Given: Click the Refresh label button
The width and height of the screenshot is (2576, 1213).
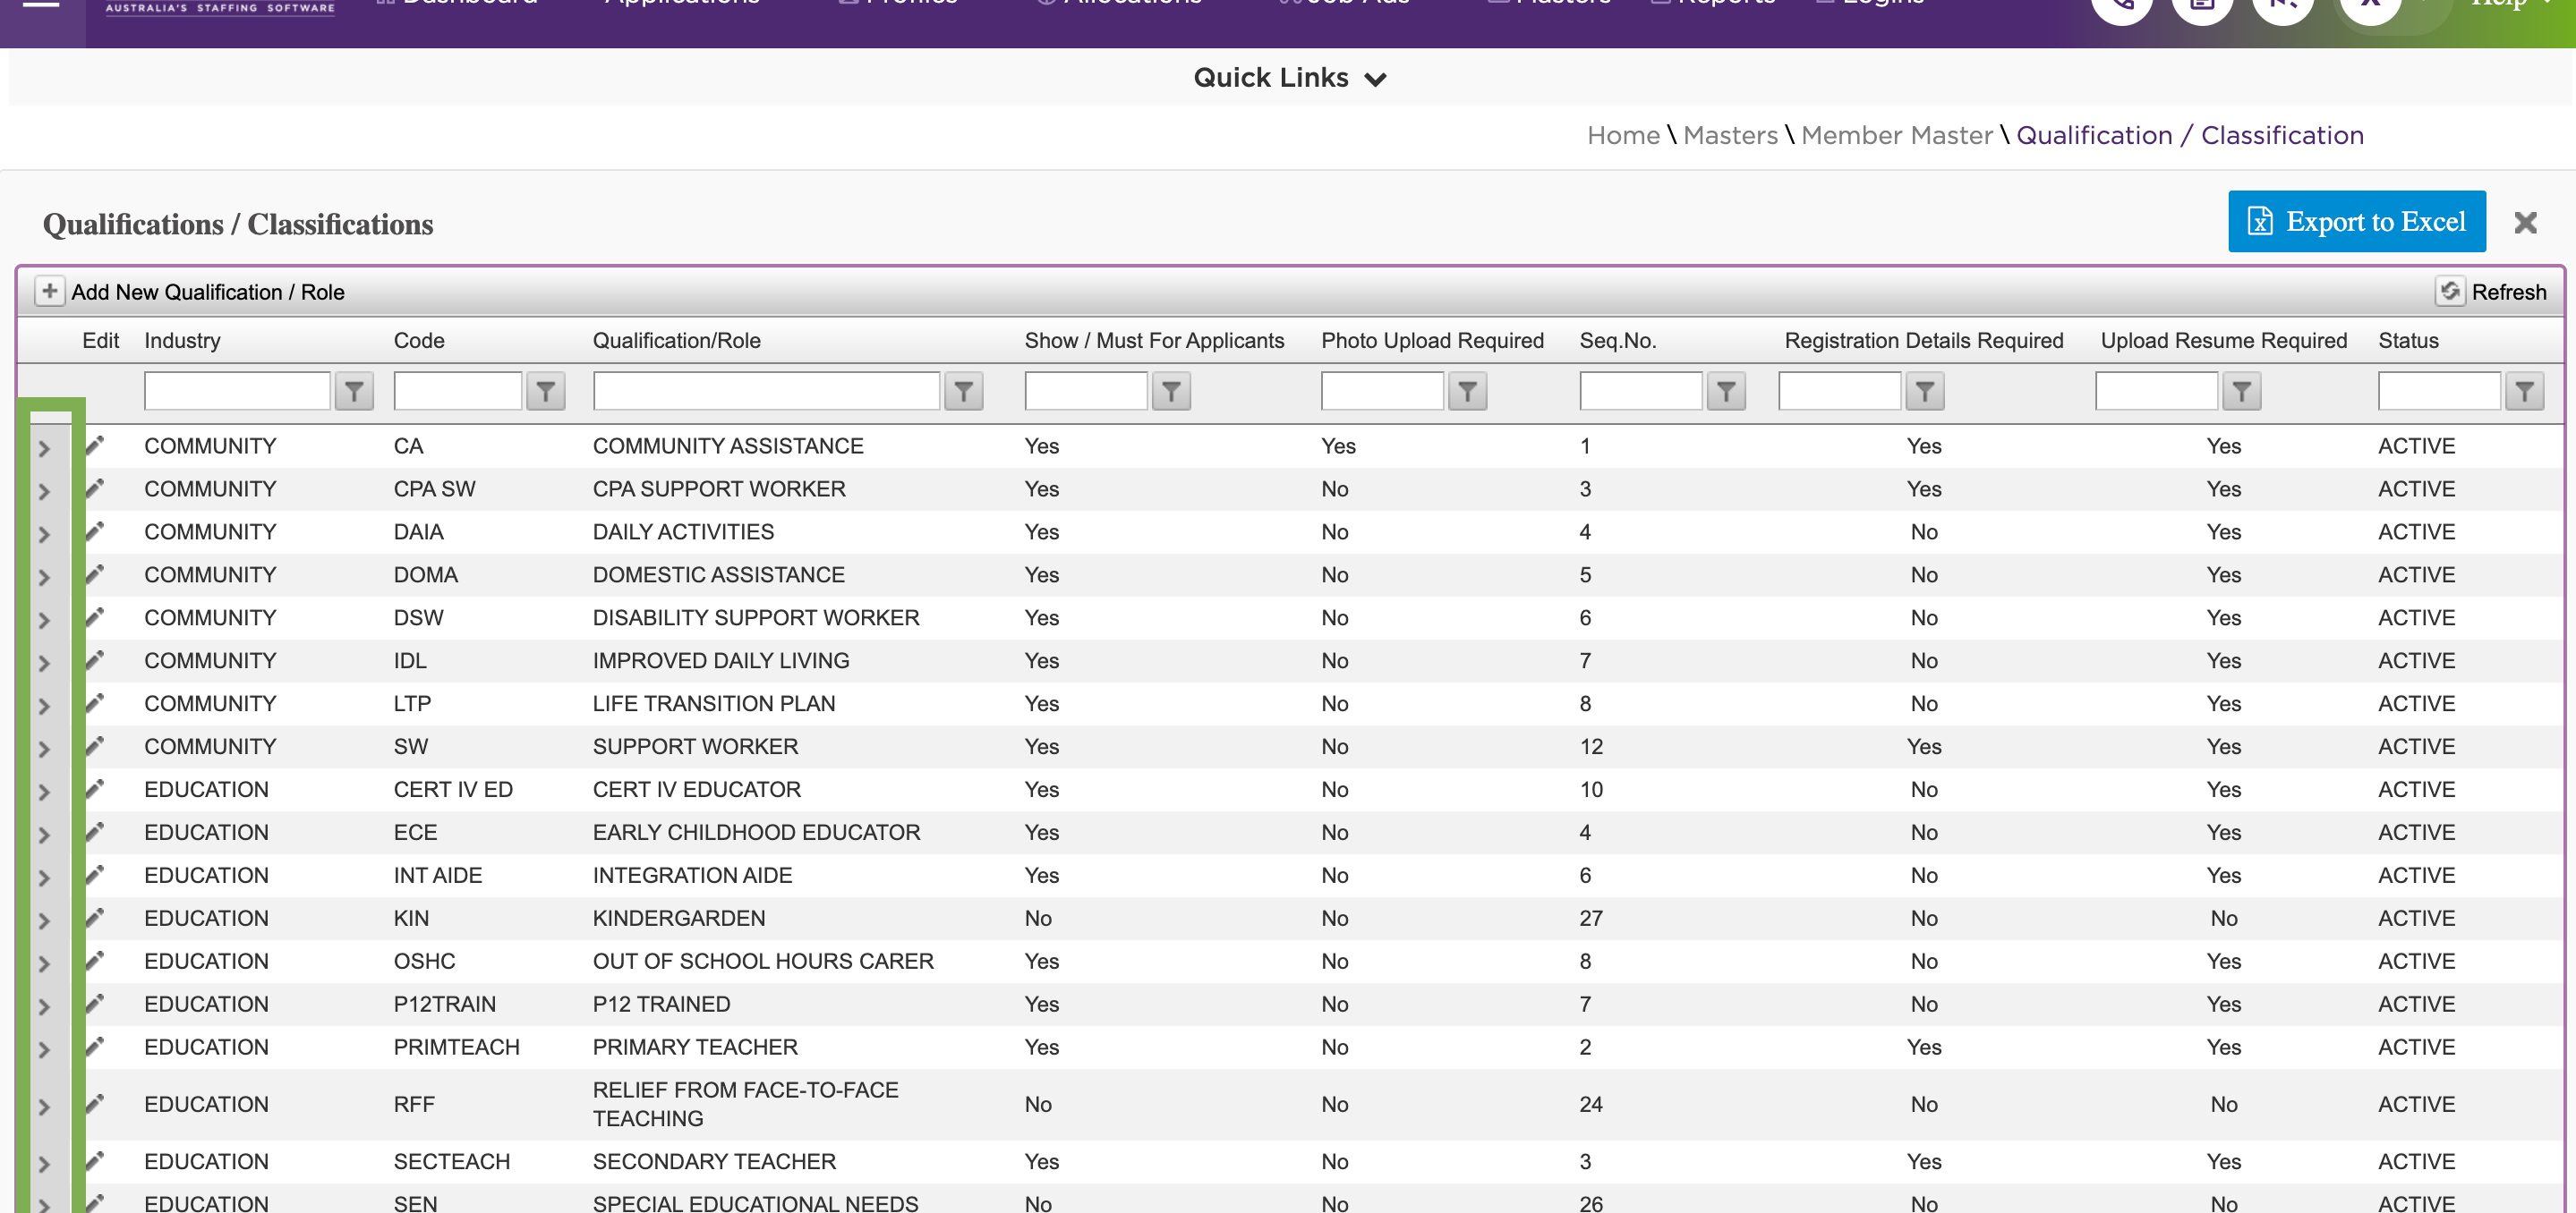Looking at the screenshot, I should click(2509, 292).
